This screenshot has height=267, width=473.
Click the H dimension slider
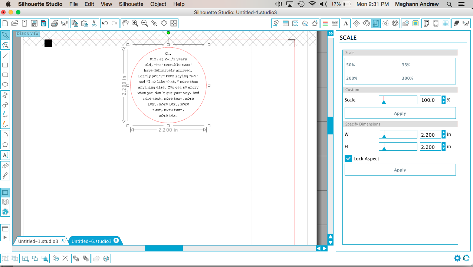click(x=398, y=147)
